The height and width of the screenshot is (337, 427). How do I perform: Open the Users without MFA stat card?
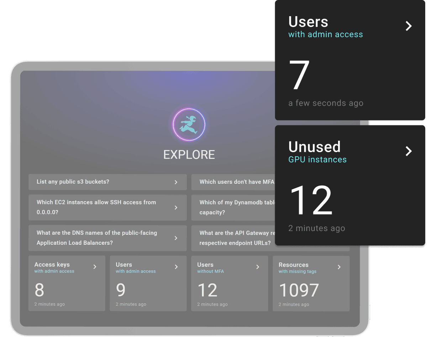[x=230, y=283]
